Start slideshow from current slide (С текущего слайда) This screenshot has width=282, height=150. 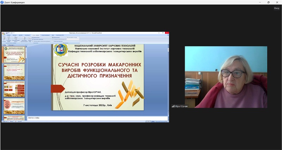click(x=8, y=39)
